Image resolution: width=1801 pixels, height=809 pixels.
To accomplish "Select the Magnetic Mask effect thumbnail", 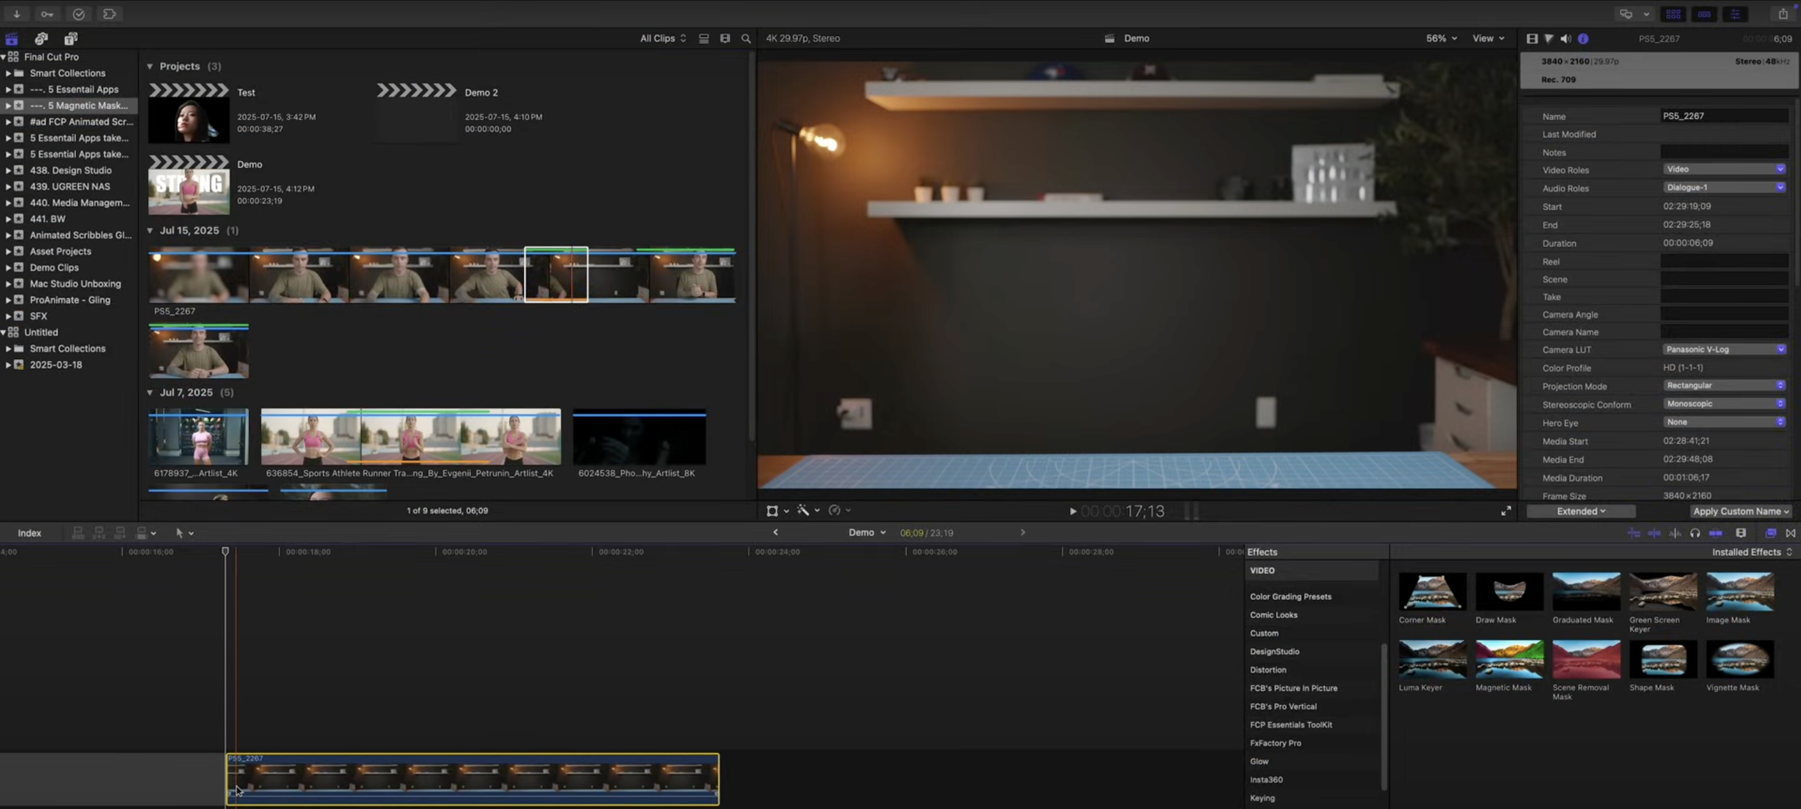I will 1509,660.
